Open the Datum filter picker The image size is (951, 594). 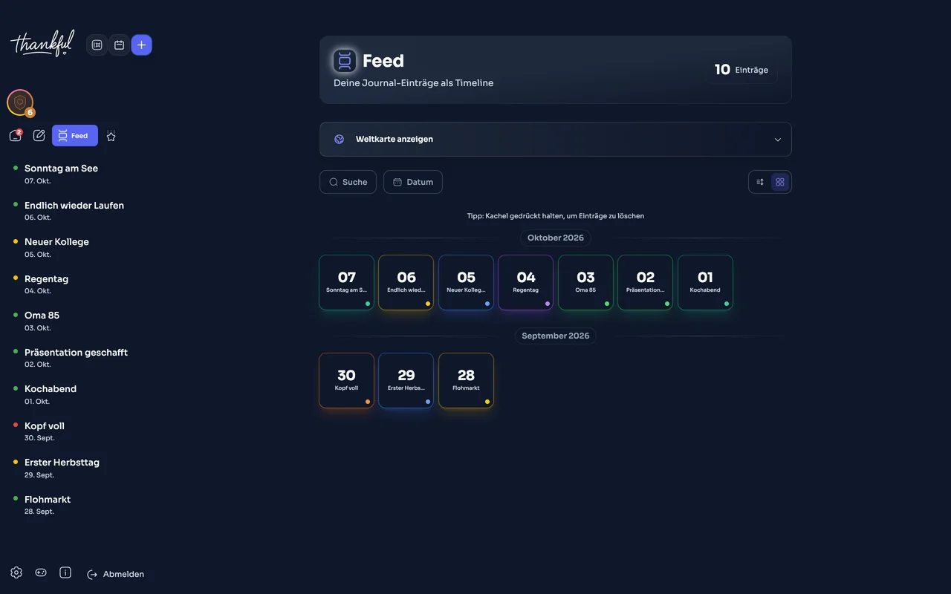pos(413,182)
